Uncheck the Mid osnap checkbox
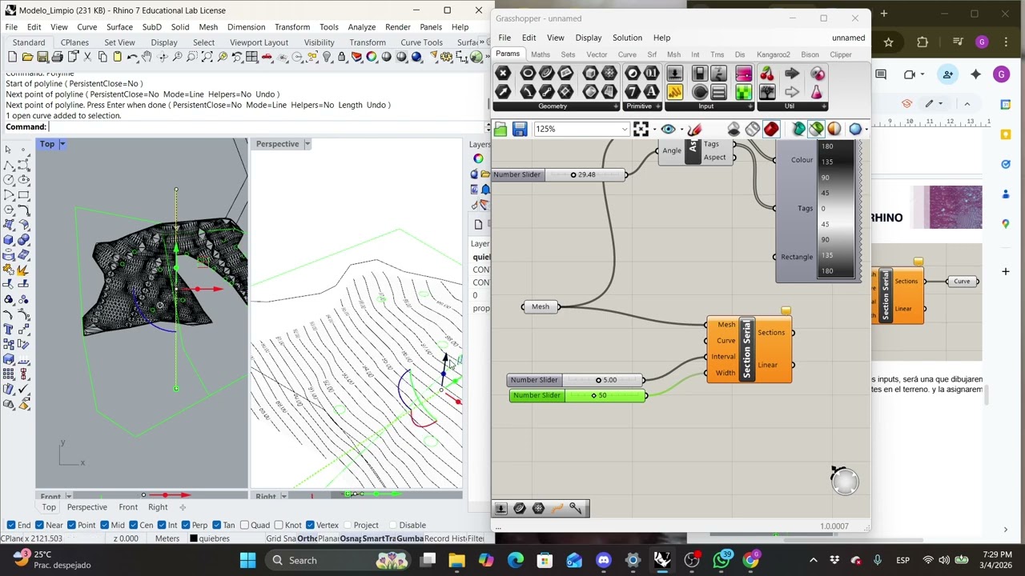The width and height of the screenshot is (1025, 576). point(105,525)
